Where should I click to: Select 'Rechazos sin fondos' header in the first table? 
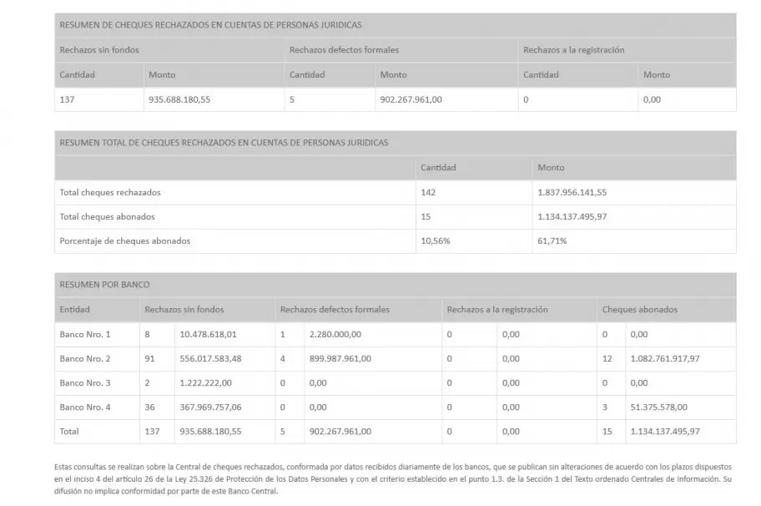[99, 49]
